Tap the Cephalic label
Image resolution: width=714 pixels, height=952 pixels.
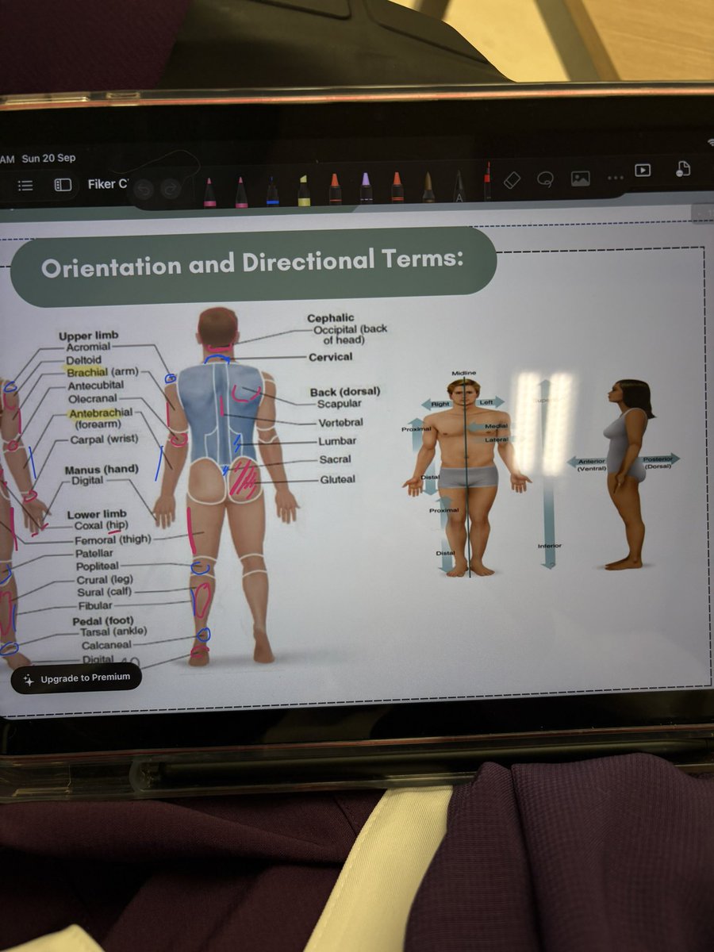coord(331,318)
